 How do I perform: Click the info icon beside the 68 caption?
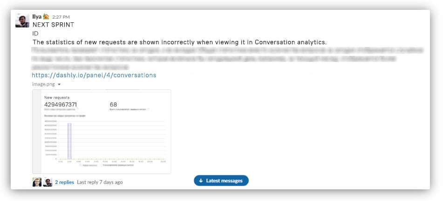(148, 109)
